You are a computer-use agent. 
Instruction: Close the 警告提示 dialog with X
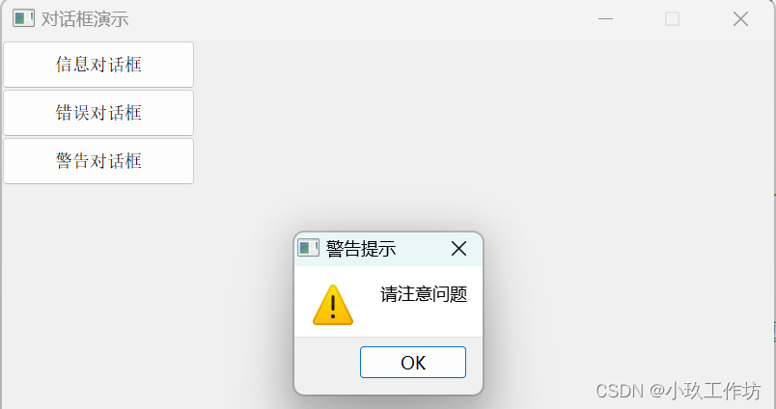coord(458,248)
